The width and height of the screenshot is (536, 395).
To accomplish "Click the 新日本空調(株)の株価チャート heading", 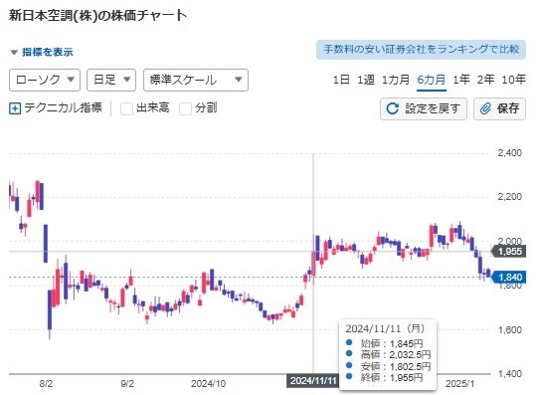I will click(x=97, y=16).
